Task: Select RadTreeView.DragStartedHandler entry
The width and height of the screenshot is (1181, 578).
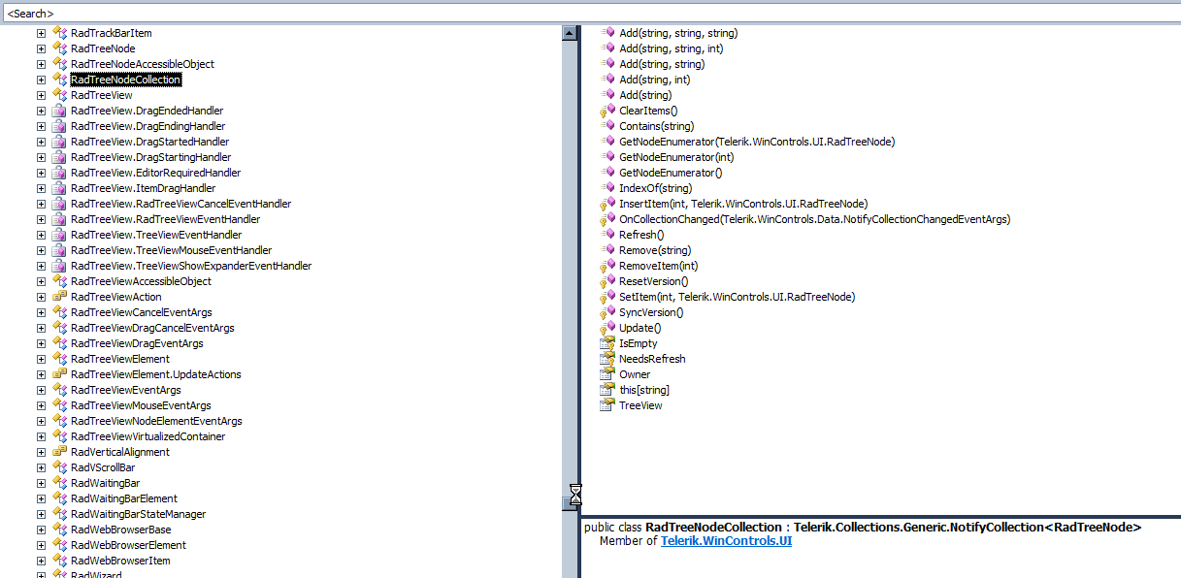Action: 150,142
